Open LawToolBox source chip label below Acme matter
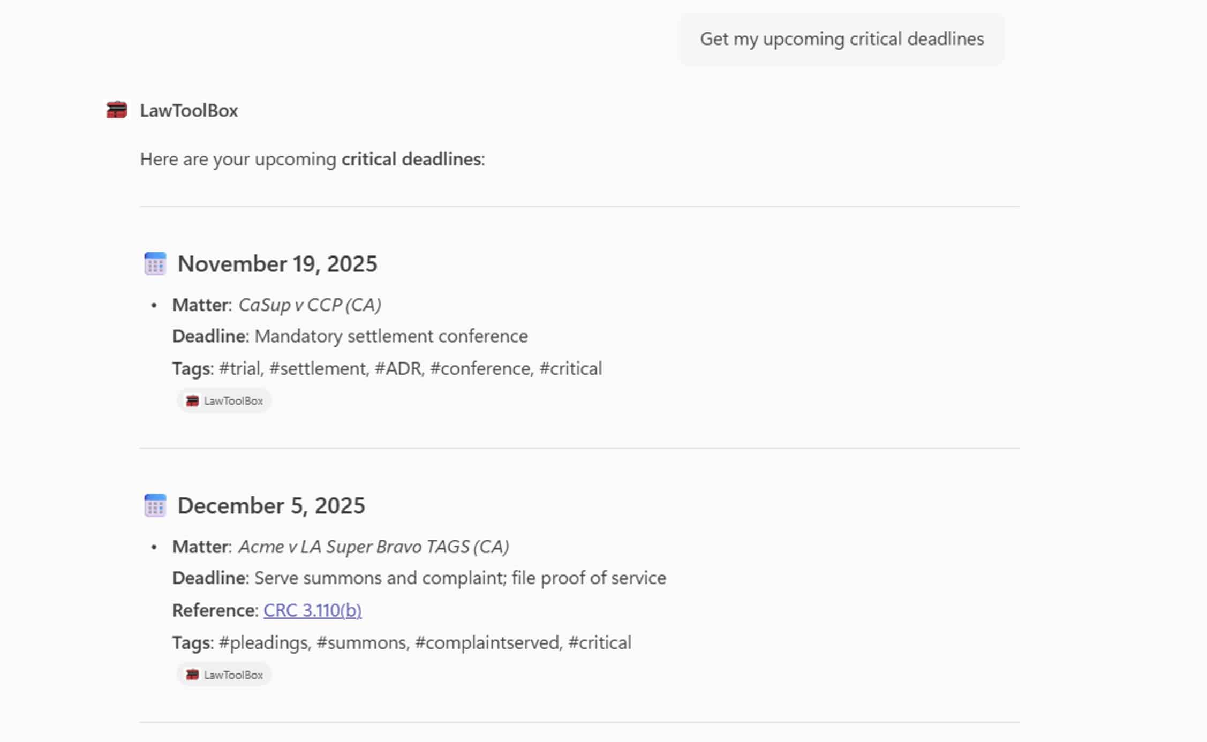The height and width of the screenshot is (742, 1207). pos(233,675)
